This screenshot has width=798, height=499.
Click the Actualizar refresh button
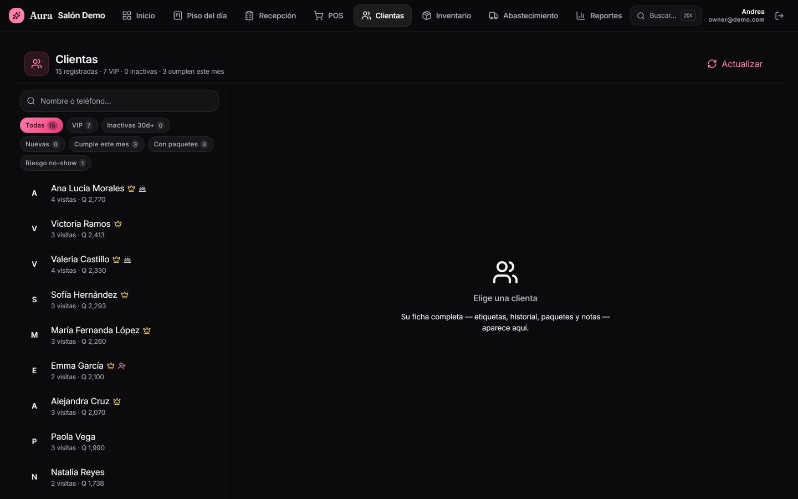[735, 64]
